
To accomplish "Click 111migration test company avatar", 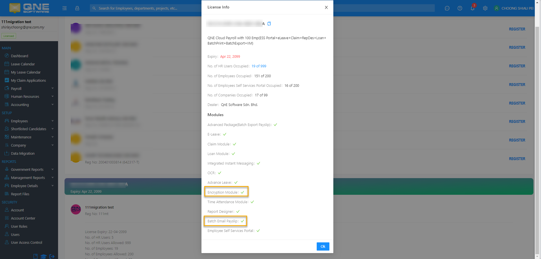I will [x=76, y=209].
